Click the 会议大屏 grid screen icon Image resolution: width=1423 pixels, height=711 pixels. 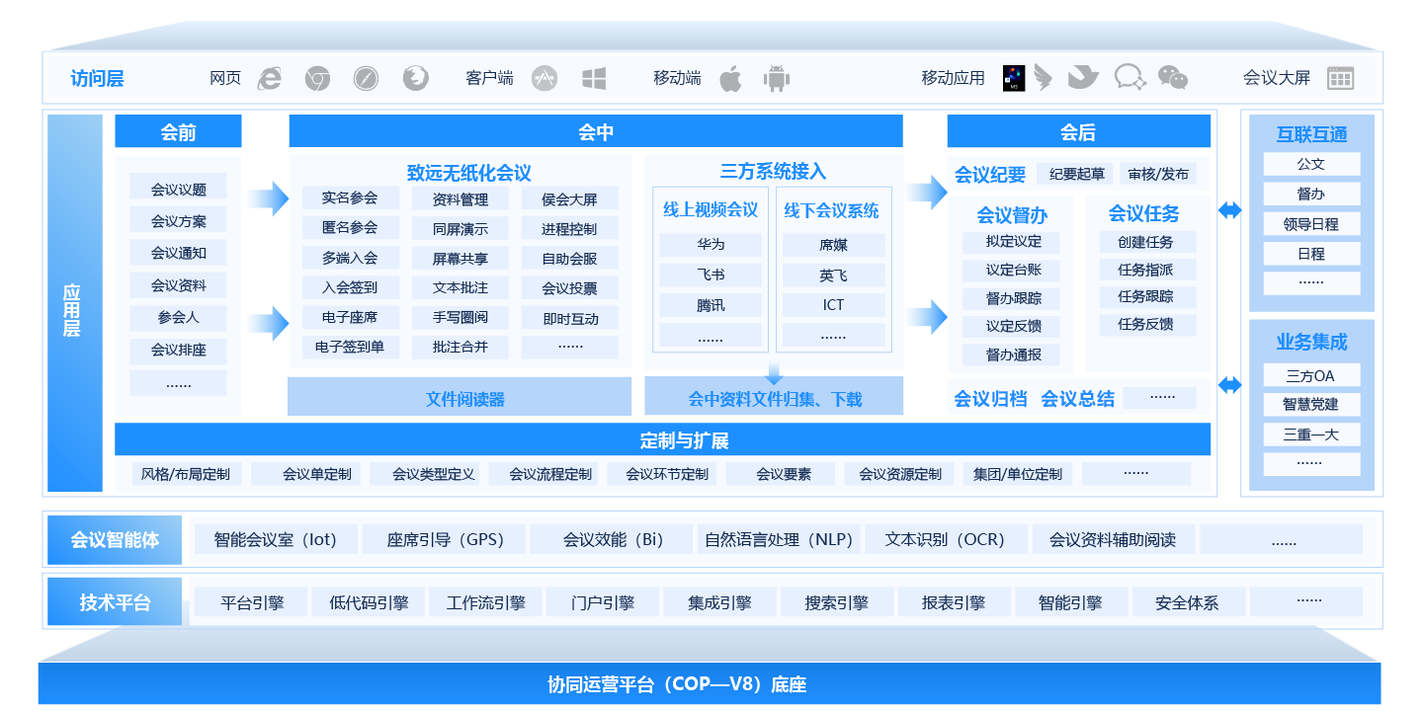tap(1340, 78)
